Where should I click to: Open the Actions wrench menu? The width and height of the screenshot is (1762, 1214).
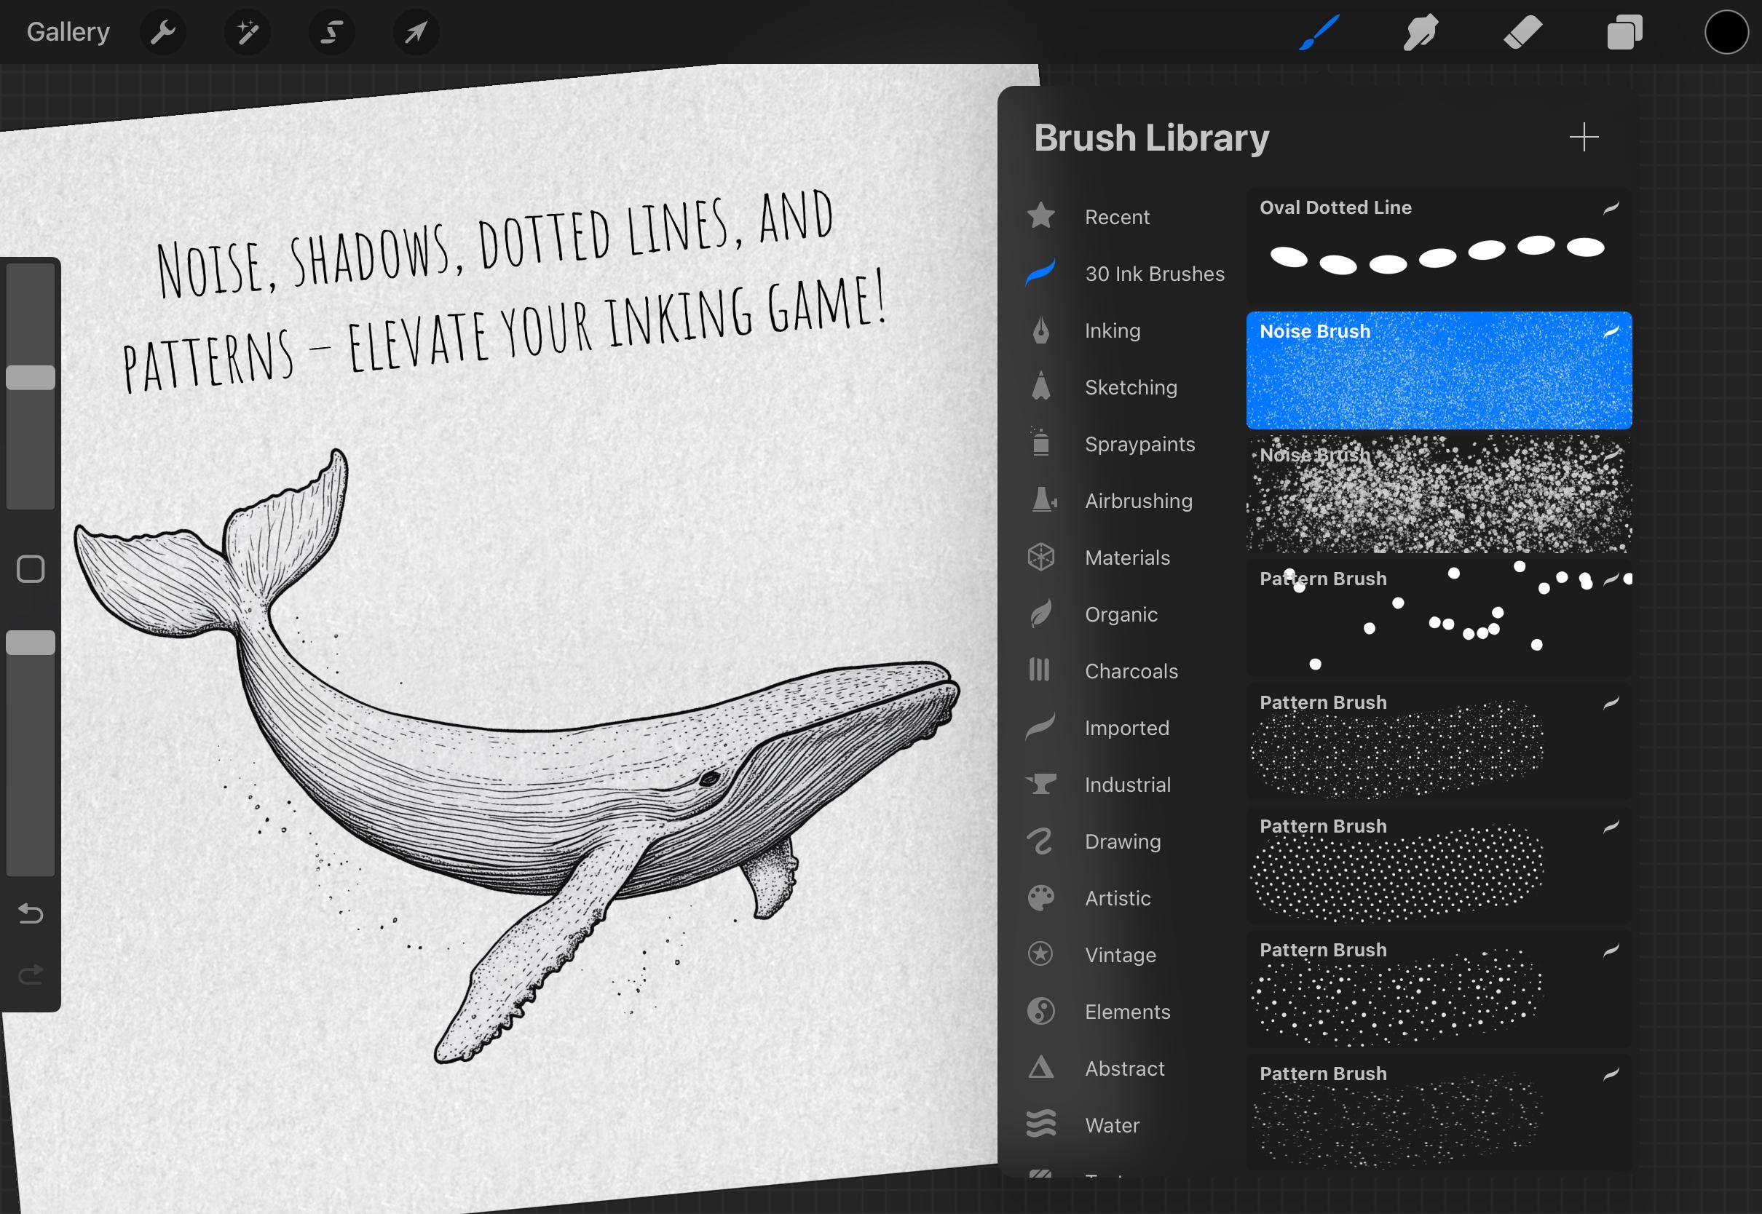pyautogui.click(x=163, y=32)
